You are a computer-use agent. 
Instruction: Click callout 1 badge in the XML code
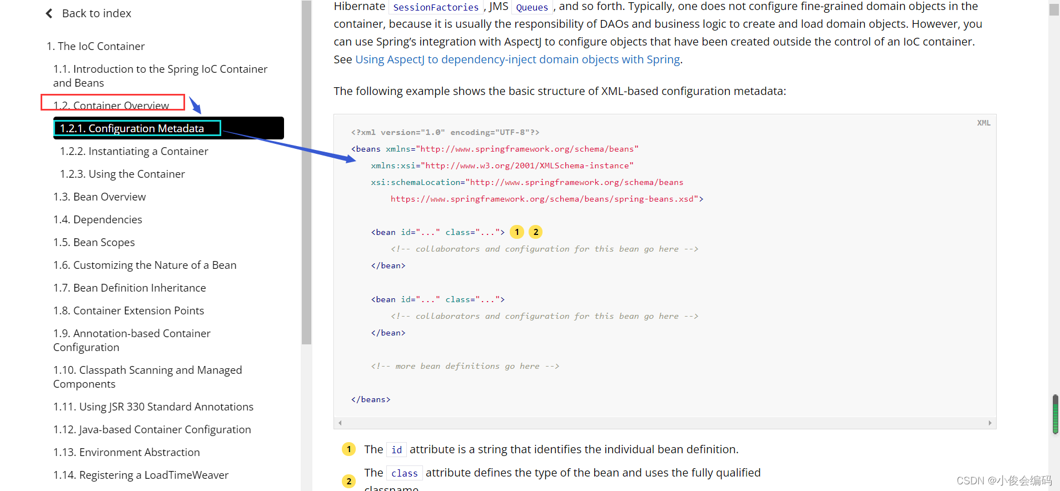tap(517, 232)
